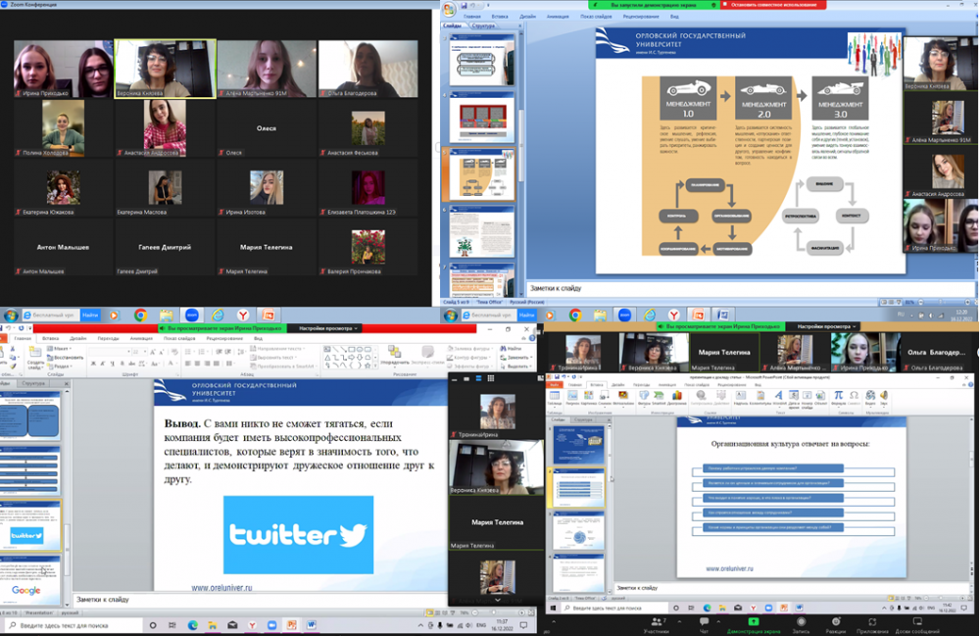Select Антон Малышев participant tile in Zoom
Viewport: 980px width, 636px height.
point(64,255)
